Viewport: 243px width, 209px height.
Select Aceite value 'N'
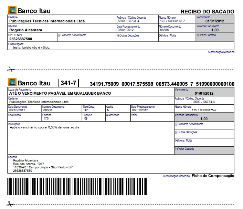tap(108, 110)
